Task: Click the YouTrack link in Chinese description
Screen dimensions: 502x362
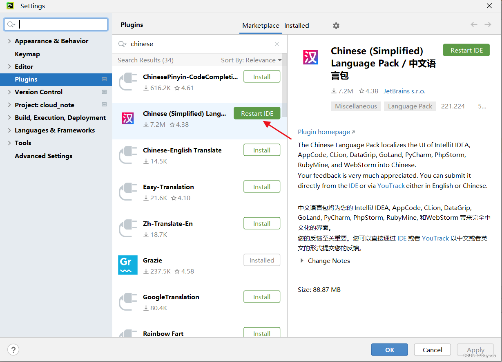Action: click(435, 238)
